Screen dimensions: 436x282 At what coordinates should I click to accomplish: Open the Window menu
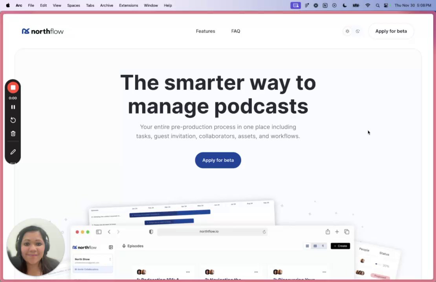(151, 5)
